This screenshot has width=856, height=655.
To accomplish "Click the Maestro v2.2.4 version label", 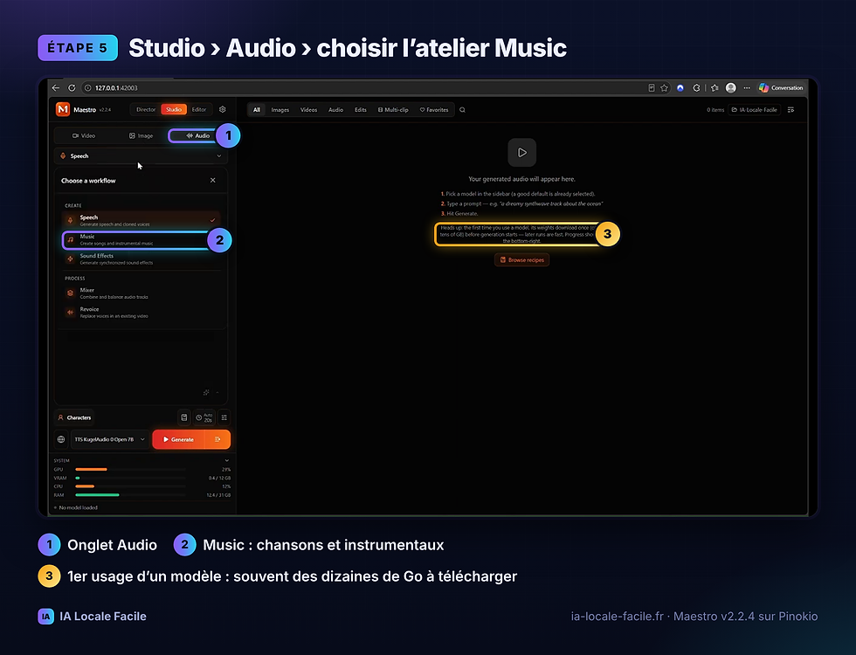I will (x=106, y=110).
